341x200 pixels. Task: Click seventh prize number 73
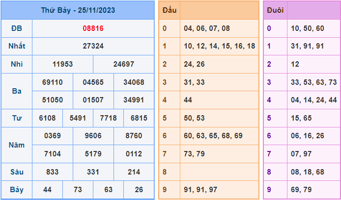click(78, 190)
